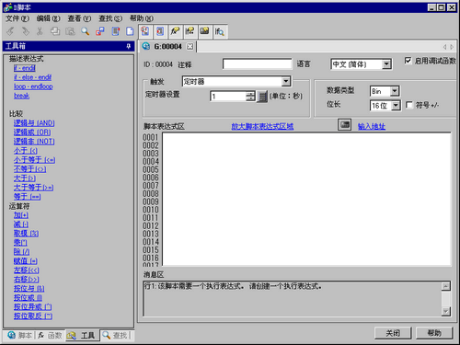This screenshot has width=460, height=345.
Task: Click the if-search icon at toolbar end
Action: pyautogui.click(x=219, y=31)
